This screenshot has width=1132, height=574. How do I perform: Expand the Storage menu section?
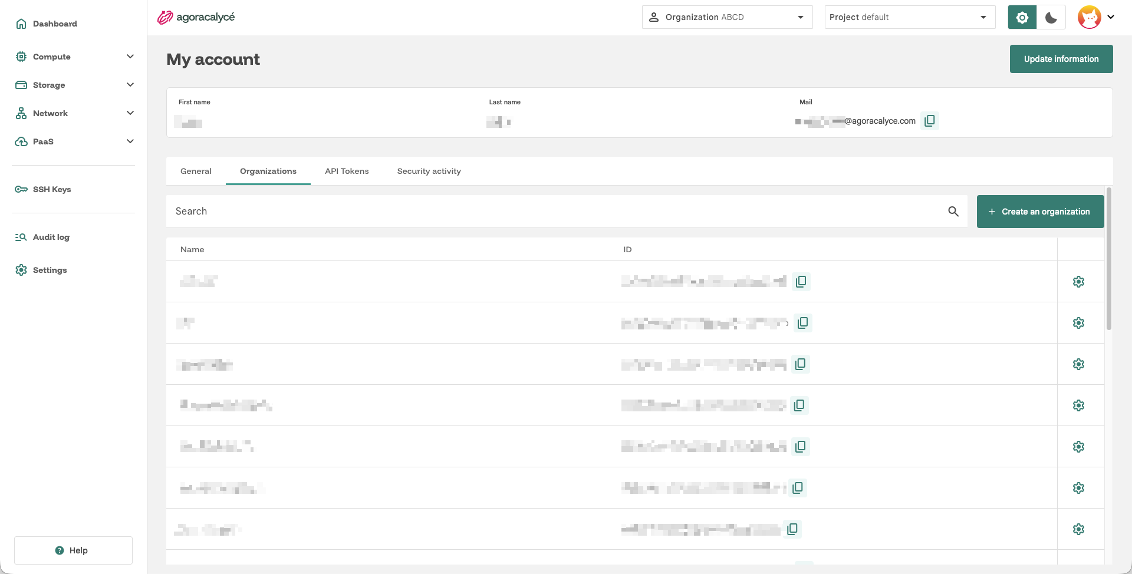click(74, 85)
